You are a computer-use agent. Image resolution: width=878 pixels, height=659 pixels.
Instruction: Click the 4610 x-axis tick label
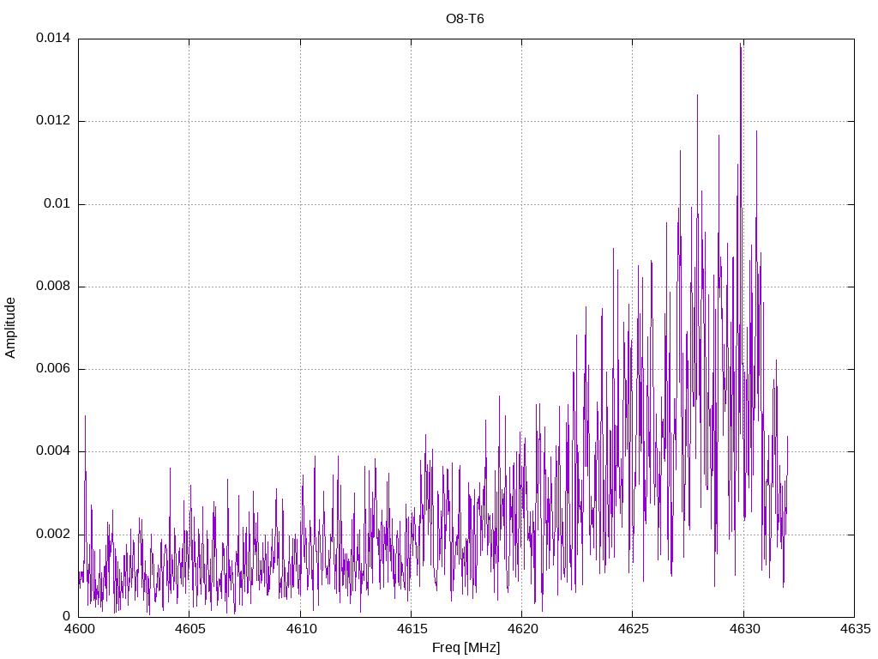pos(300,629)
